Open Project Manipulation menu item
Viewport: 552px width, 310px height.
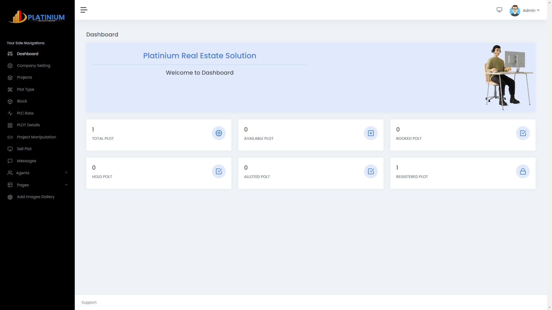pyautogui.click(x=36, y=137)
